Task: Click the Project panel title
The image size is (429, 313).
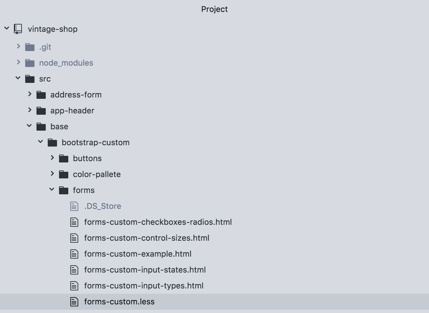Action: 214,9
